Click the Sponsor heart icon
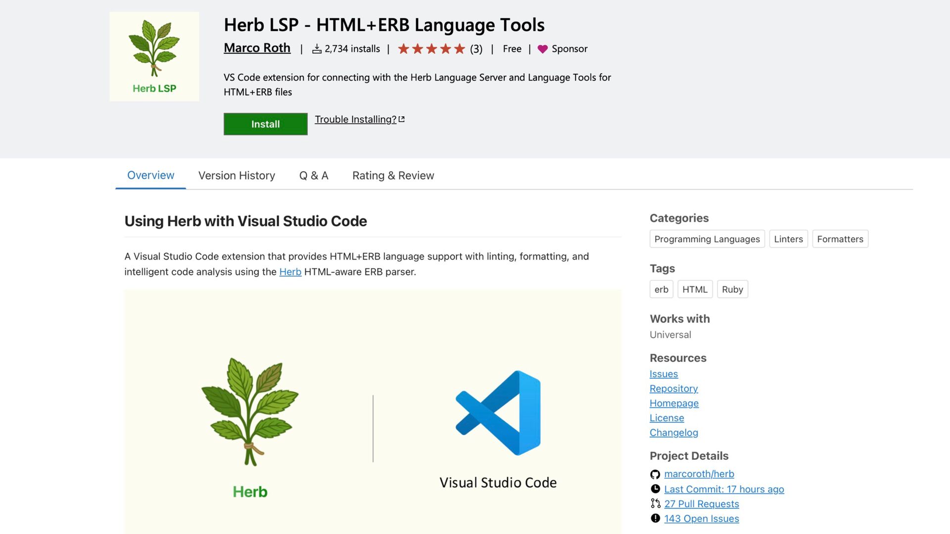Screen dimensions: 950x534 [x=543, y=49]
